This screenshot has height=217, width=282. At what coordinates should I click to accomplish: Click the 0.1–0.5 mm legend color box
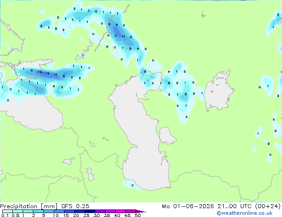point(8,211)
